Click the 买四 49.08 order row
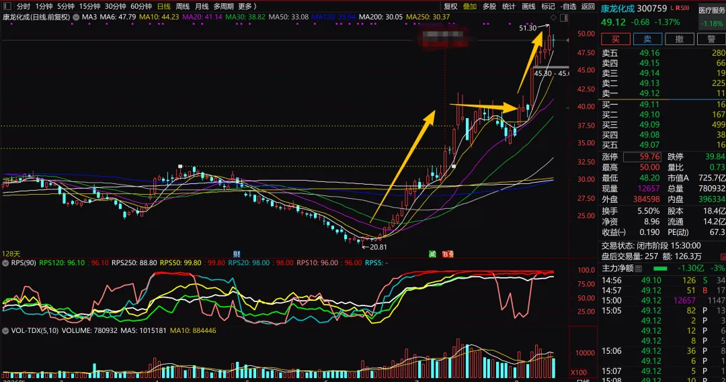Viewport: 726px width, 382px height. pos(663,135)
